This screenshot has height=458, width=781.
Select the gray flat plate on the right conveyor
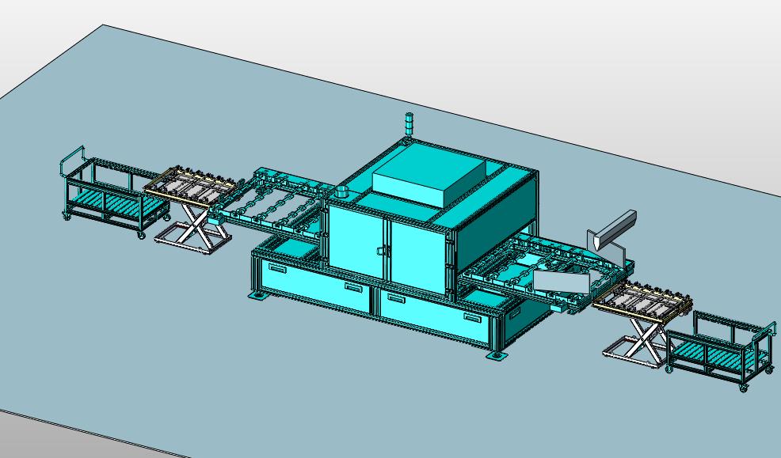pyautogui.click(x=562, y=282)
